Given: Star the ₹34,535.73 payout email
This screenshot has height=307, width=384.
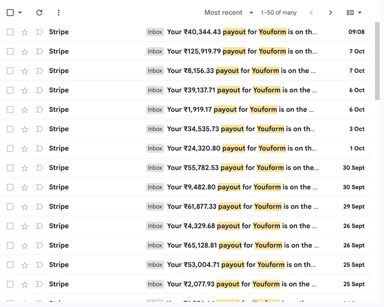Looking at the screenshot, I should 25,129.
